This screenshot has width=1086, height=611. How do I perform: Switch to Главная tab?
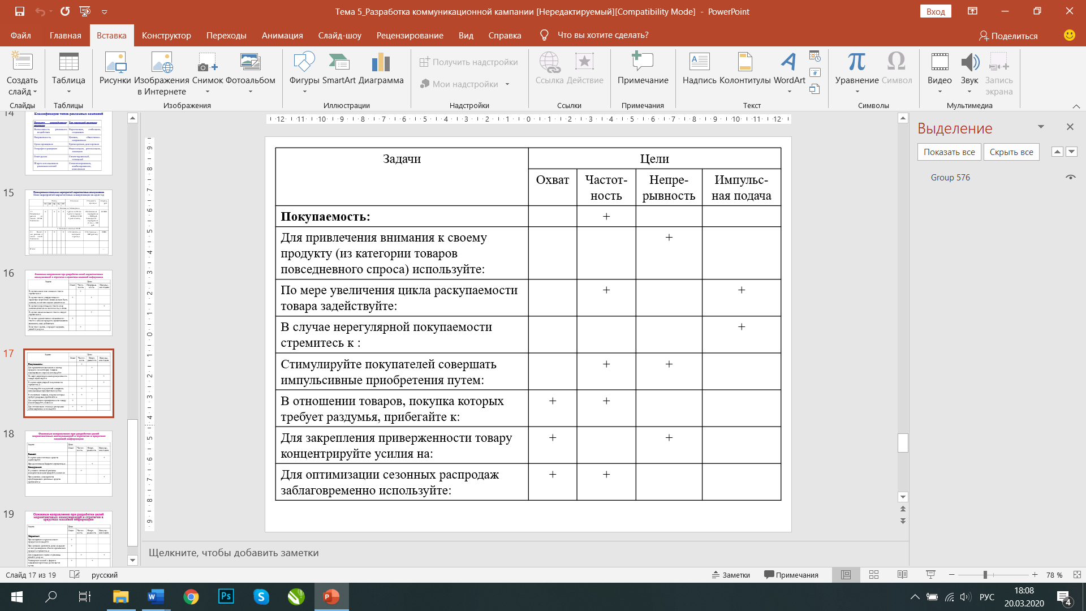pyautogui.click(x=66, y=35)
